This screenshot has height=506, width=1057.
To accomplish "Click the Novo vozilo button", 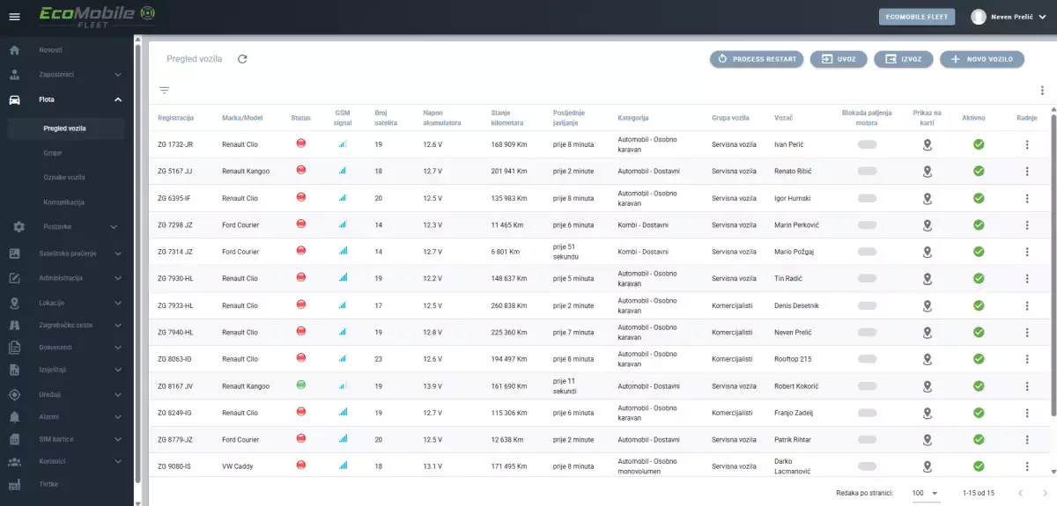I will 982,59.
